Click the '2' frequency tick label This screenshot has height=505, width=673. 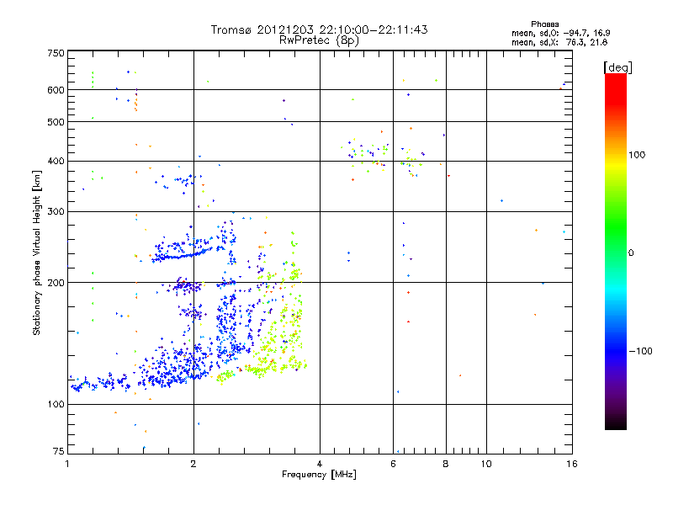[193, 464]
